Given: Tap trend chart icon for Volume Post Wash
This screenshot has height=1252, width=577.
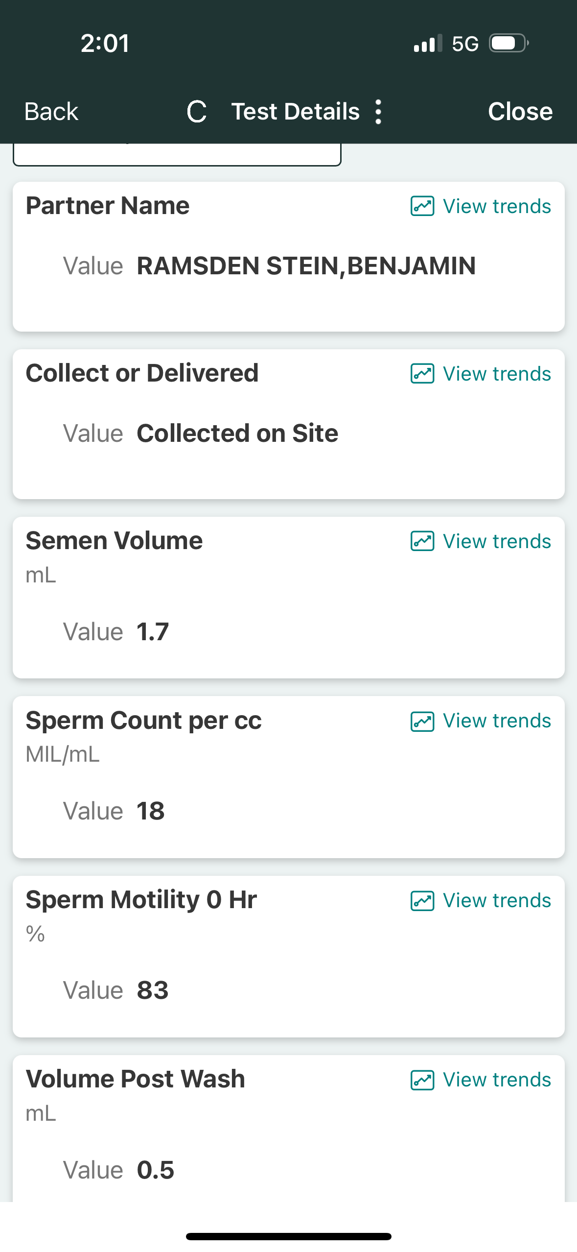Looking at the screenshot, I should point(422,1080).
